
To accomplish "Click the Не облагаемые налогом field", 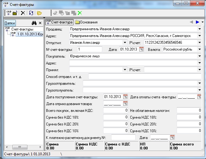I will click(189, 110).
